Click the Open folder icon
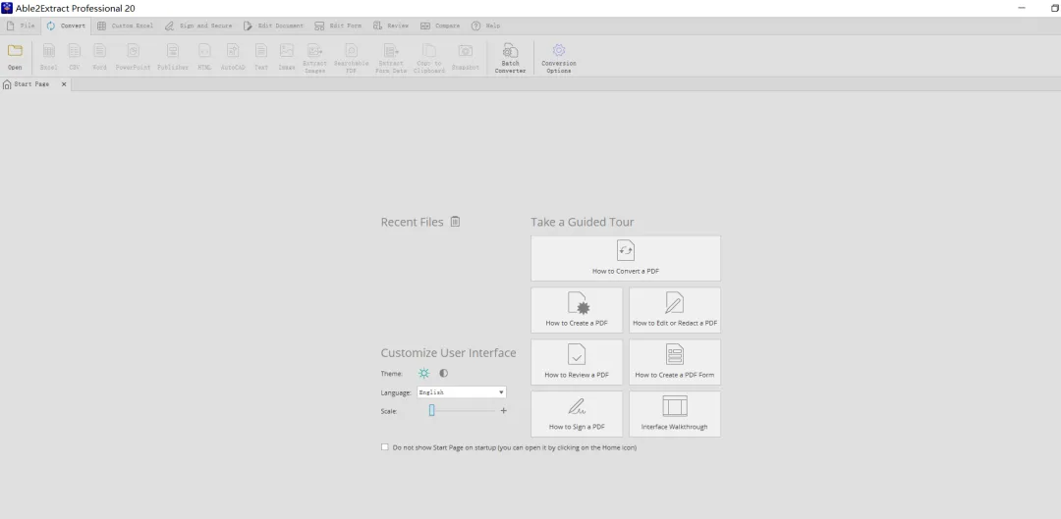This screenshot has width=1061, height=519. coord(15,51)
